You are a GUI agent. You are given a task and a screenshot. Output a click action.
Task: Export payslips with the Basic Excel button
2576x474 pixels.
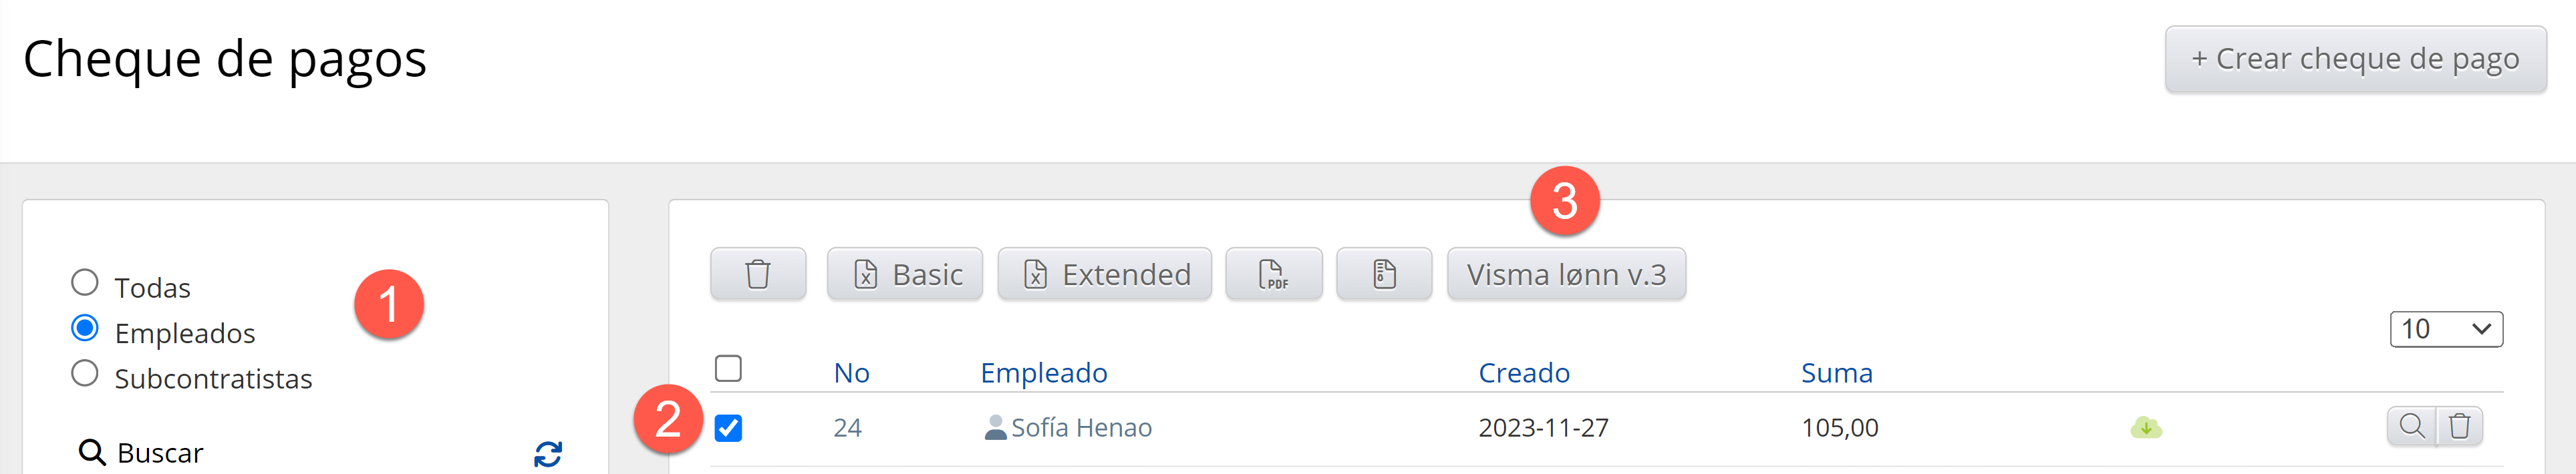pos(905,274)
